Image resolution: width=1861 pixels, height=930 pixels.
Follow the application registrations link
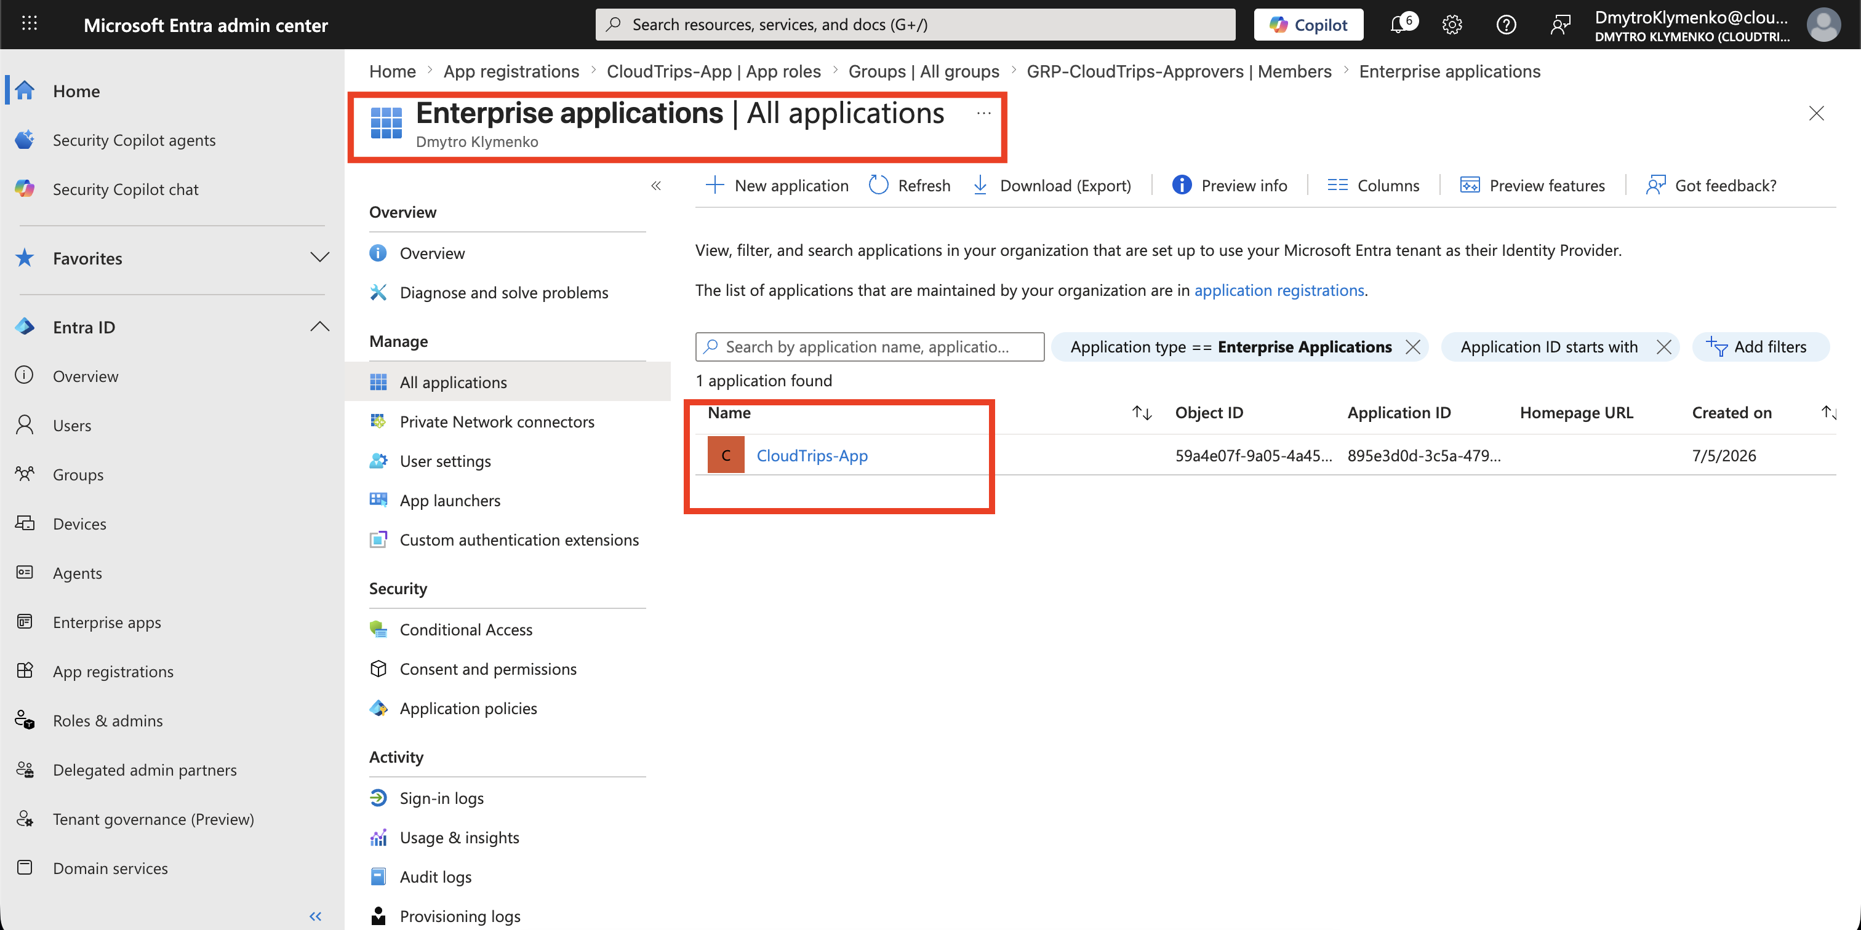1279,290
